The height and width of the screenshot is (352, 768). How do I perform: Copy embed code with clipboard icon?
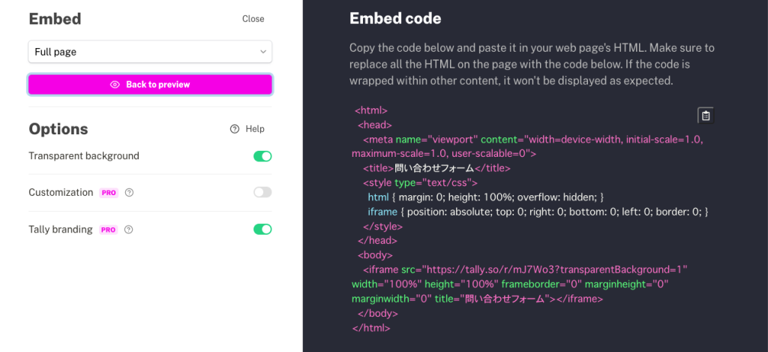coord(705,116)
